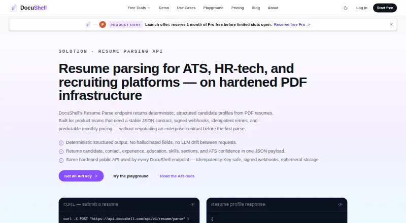Click the Resume profile response heading

point(238,204)
